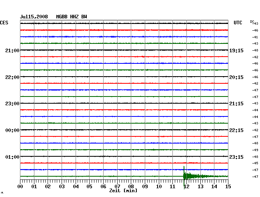Click minute tick label 06 on axis
This screenshot has height=197, width=260.
103,186
